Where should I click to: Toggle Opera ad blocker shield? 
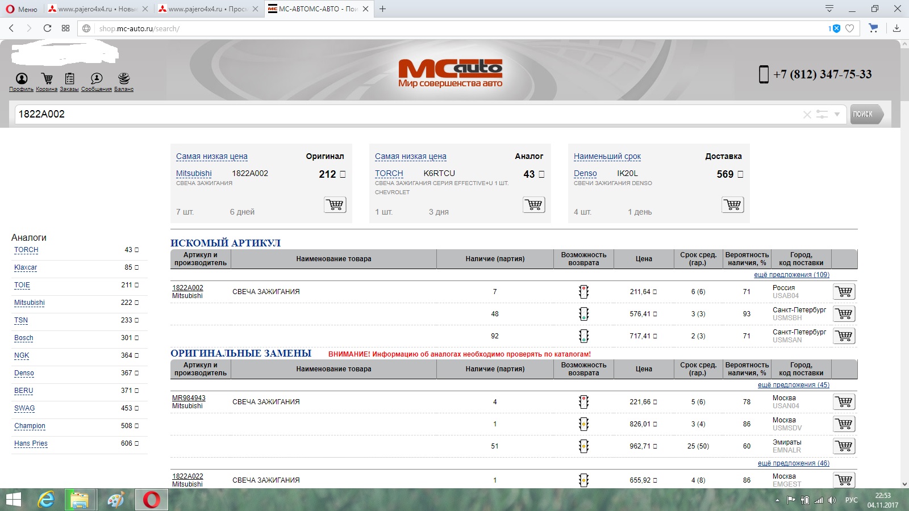[835, 28]
